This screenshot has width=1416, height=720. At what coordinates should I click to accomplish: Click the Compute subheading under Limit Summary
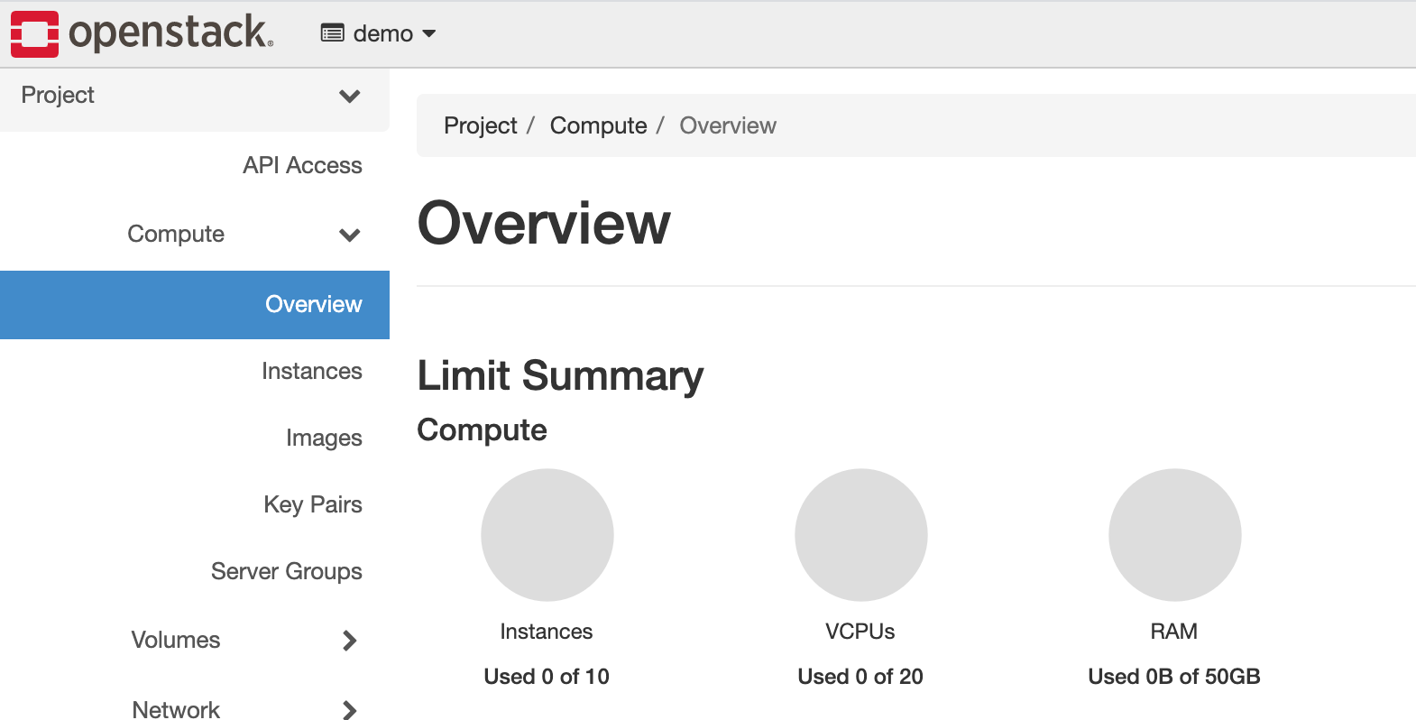click(x=483, y=430)
